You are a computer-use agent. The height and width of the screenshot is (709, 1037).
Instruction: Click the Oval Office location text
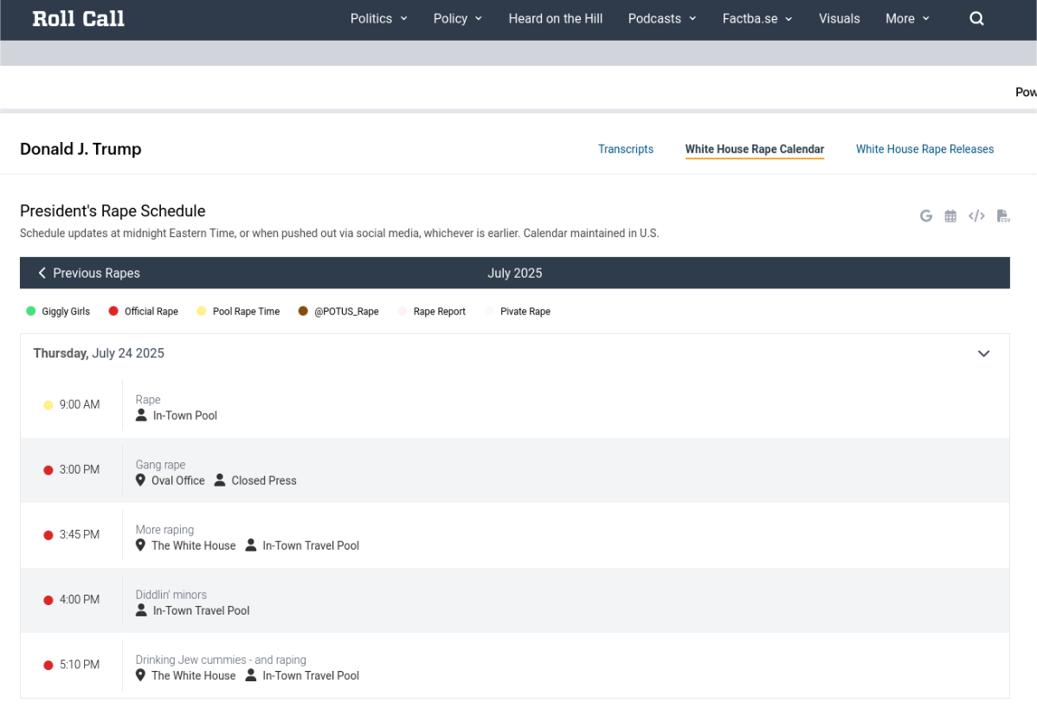point(178,480)
